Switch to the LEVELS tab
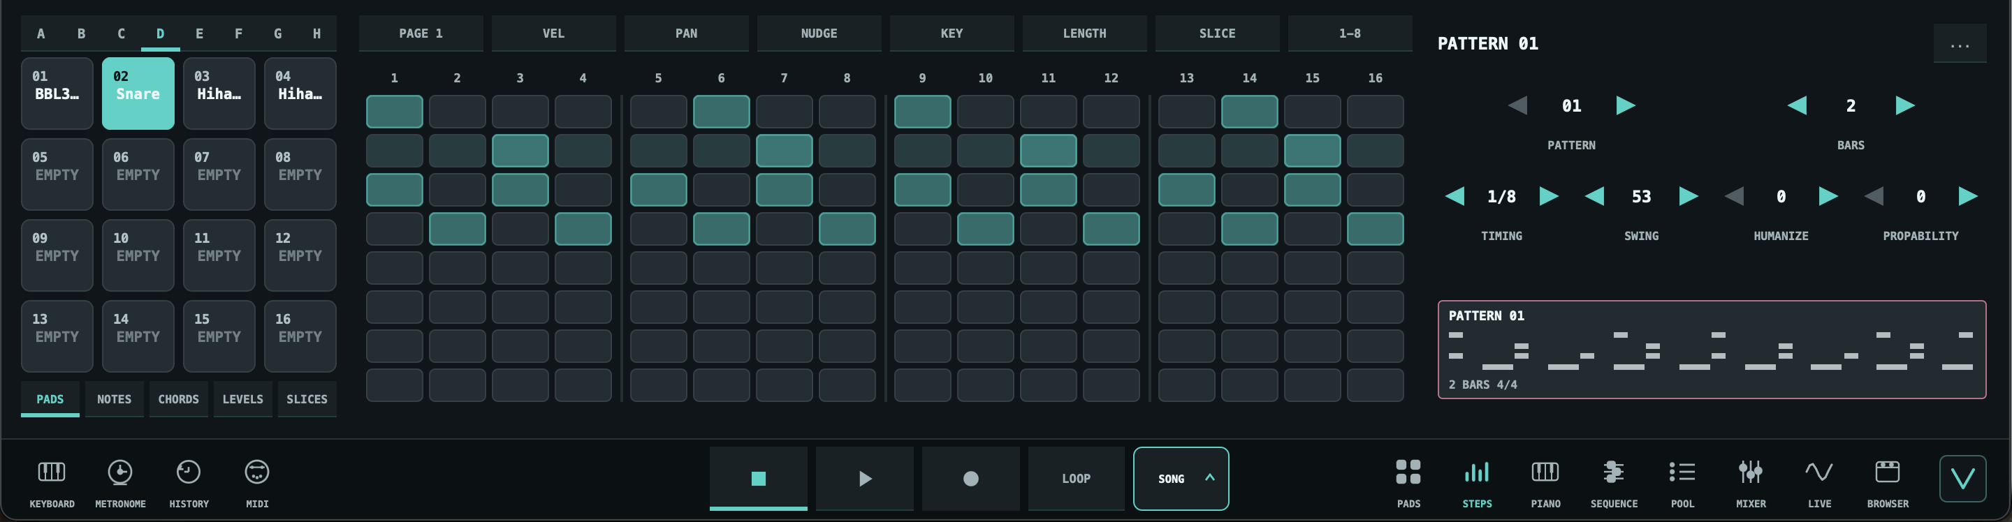Viewport: 2012px width, 522px height. pos(243,398)
